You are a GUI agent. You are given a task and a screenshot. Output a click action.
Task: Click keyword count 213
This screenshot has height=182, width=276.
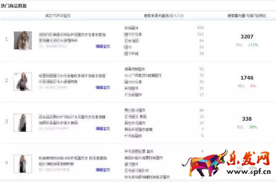point(200,34)
